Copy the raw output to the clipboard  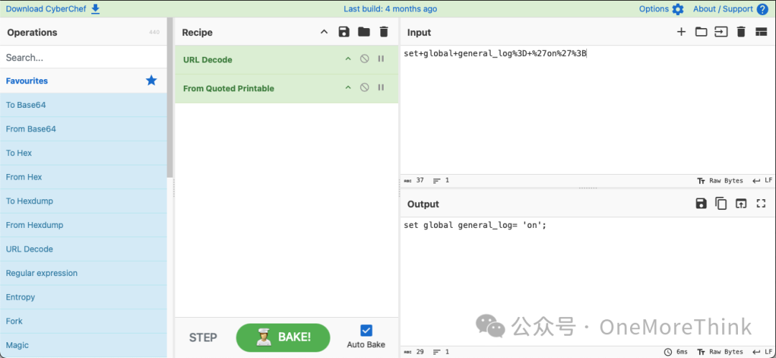(721, 203)
